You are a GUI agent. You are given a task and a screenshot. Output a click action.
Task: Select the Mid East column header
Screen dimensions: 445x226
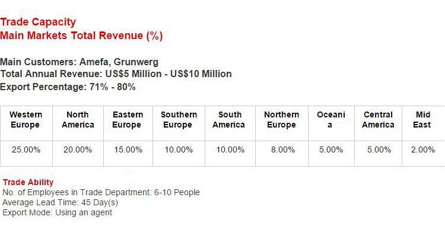coord(423,120)
